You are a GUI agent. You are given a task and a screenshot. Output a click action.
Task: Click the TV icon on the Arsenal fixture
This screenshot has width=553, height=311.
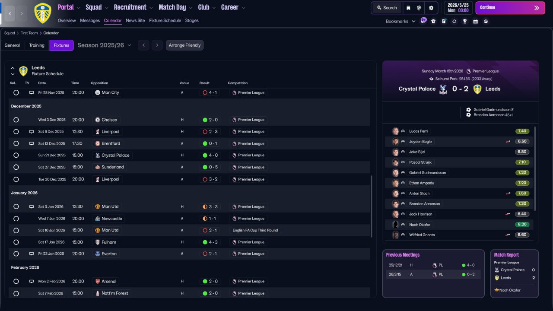(32, 281)
